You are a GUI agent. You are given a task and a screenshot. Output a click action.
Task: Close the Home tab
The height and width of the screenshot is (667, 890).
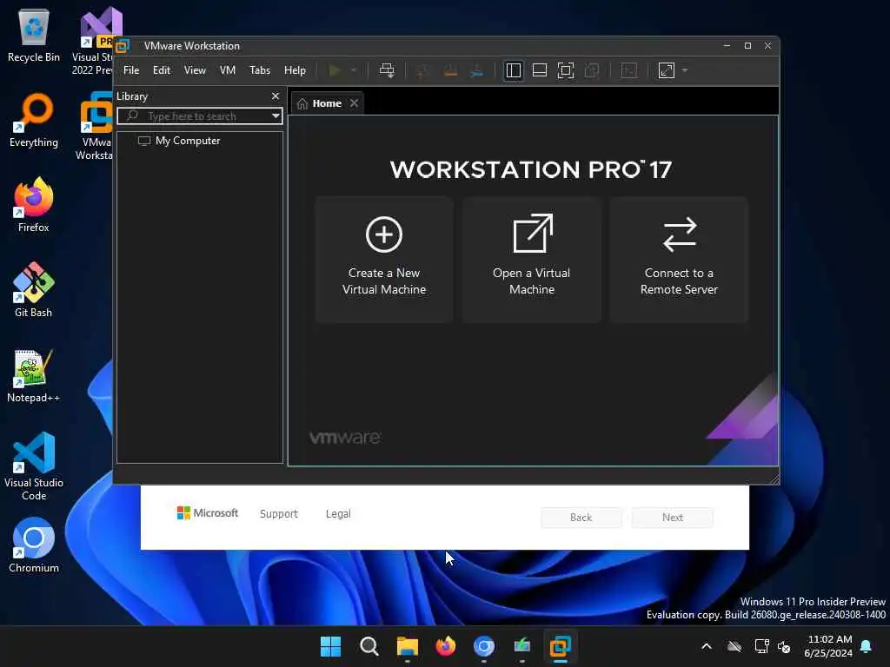pyautogui.click(x=355, y=103)
